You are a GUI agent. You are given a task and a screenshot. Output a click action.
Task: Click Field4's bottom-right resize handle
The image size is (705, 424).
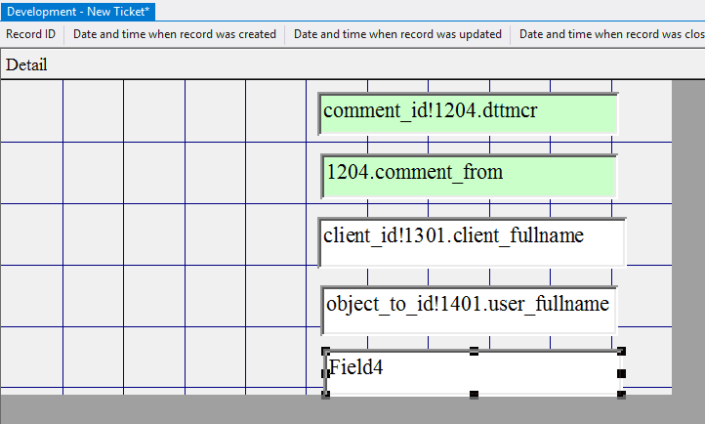point(621,395)
